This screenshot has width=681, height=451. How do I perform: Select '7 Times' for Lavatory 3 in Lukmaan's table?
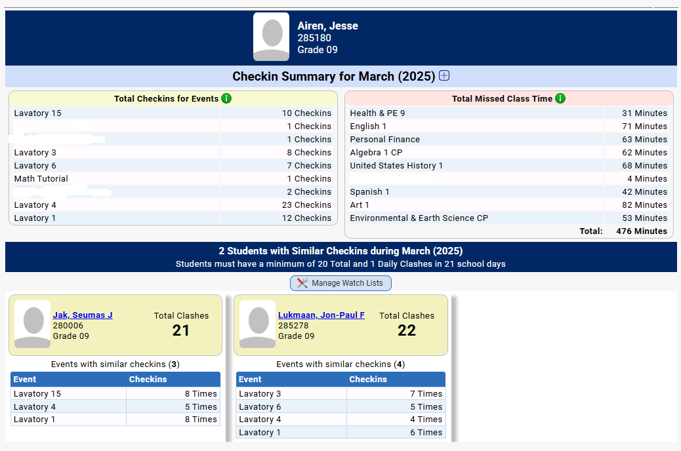426,394
